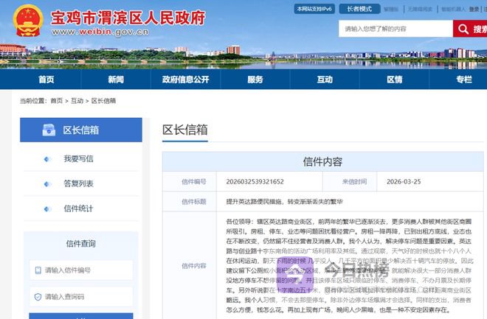Viewport: 487px width, 319px height.
Task: Click the www.weibin.gov.cn URL text
Action: click(x=100, y=32)
